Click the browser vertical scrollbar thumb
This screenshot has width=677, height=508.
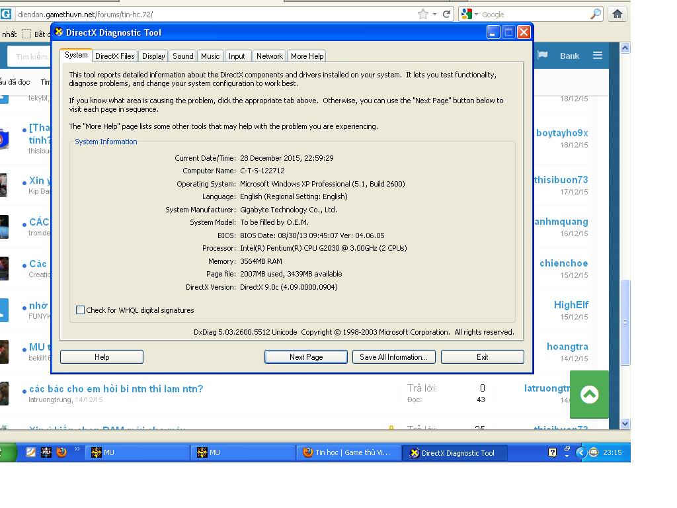[625, 322]
